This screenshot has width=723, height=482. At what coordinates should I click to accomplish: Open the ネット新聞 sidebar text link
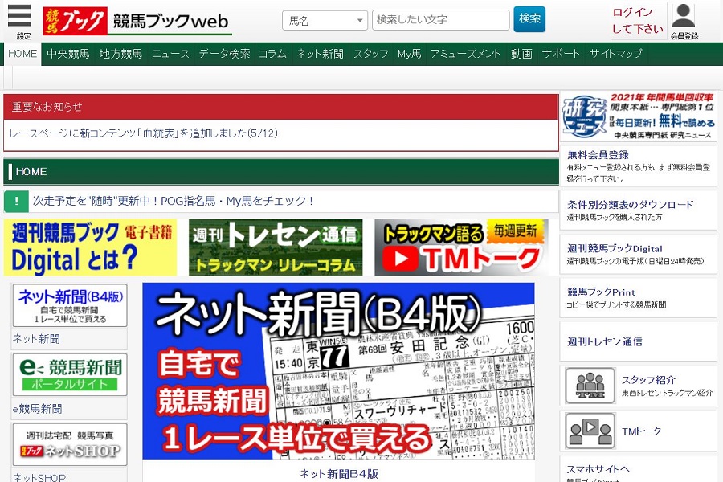[x=36, y=339]
